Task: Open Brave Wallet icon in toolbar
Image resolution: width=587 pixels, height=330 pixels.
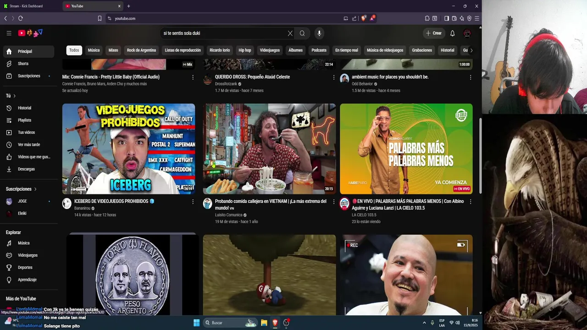Action: tap(454, 18)
